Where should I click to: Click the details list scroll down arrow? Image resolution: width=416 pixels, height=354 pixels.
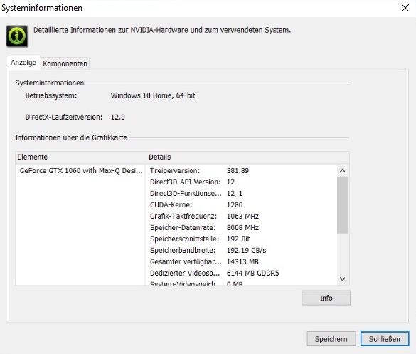click(x=343, y=279)
